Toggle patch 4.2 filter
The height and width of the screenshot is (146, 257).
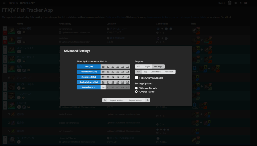113,77
